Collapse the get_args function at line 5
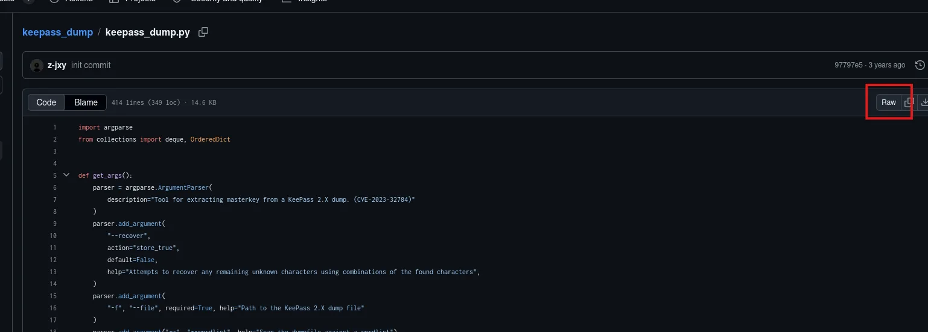 coord(66,175)
